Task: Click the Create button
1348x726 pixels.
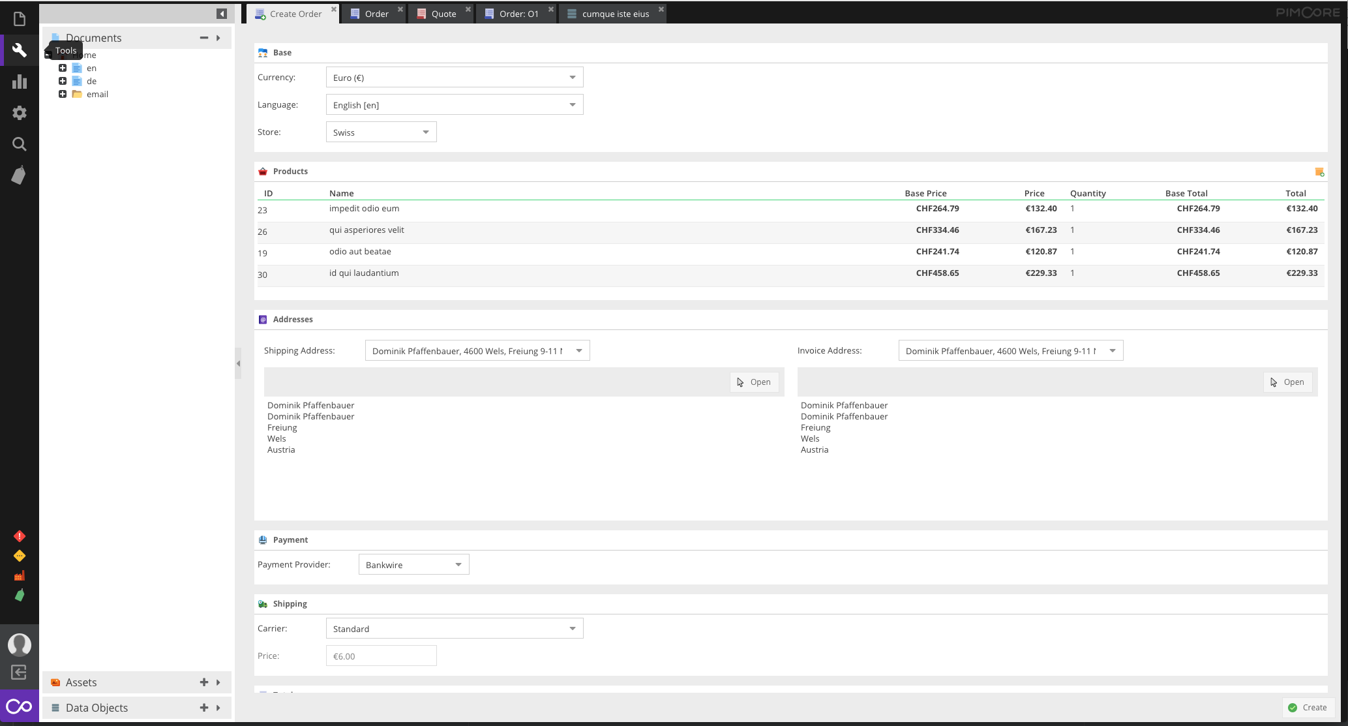Action: (1307, 707)
